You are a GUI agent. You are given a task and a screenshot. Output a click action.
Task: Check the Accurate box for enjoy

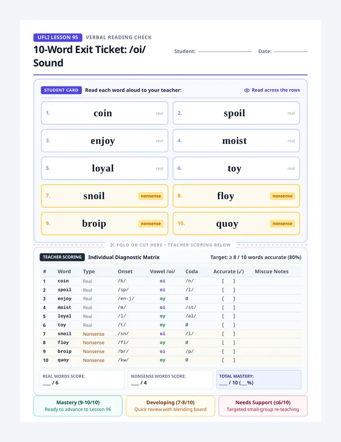[x=228, y=298]
